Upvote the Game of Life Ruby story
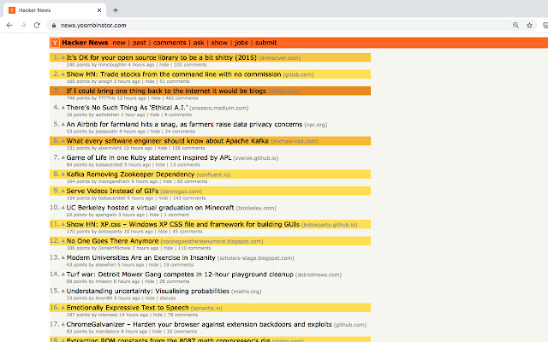 (63, 157)
